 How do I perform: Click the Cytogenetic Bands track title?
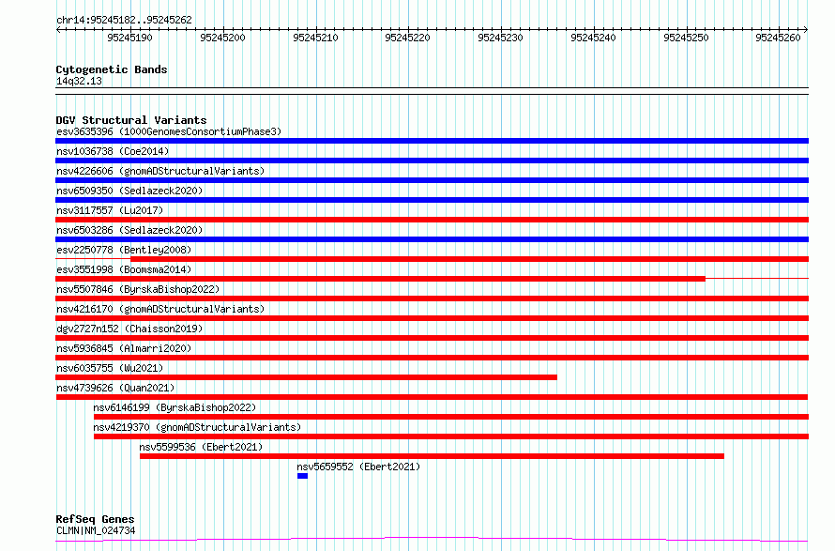112,69
